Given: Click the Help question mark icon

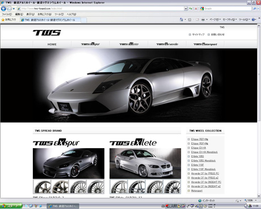Looking at the screenshot, I should coord(254,19).
